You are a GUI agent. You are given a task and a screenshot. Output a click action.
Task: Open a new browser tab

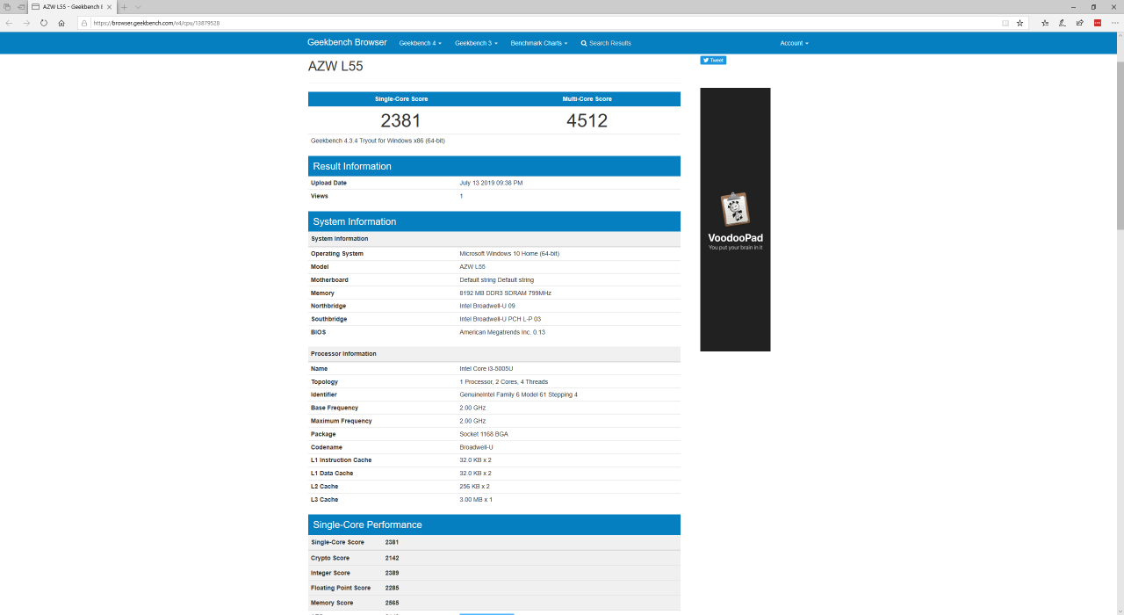click(x=125, y=7)
